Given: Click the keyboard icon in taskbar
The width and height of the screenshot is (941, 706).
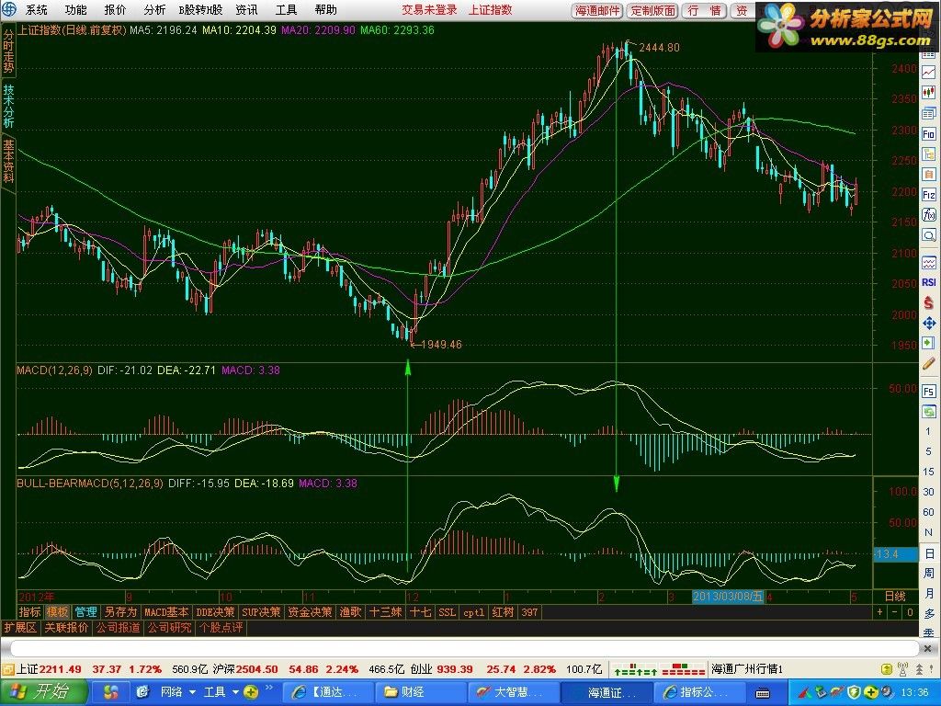Looking at the screenshot, I should click(x=763, y=693).
